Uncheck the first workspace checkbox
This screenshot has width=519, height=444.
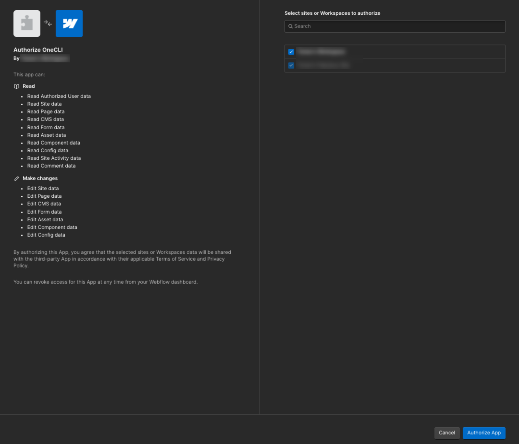[x=291, y=52]
